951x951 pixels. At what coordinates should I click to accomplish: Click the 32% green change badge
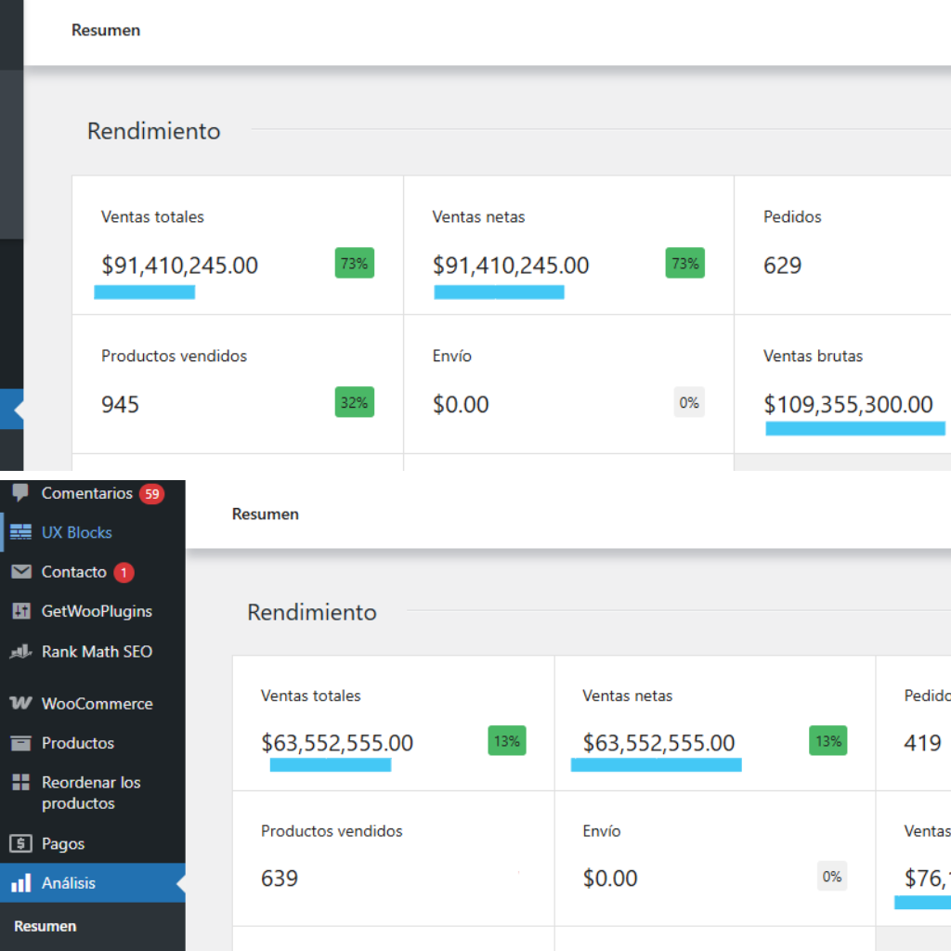[354, 402]
